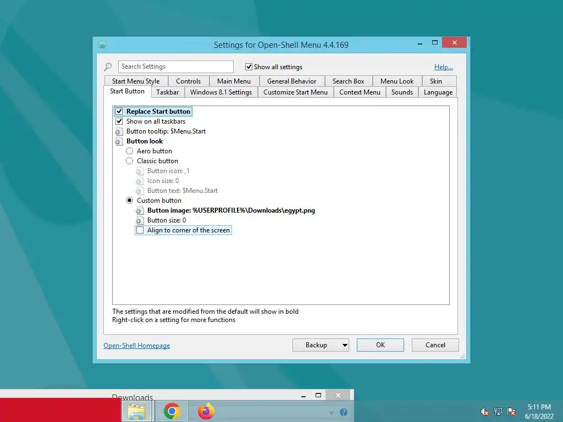The width and height of the screenshot is (563, 422).
Task: Visit the Open-Shell Homepage link
Action: (137, 346)
